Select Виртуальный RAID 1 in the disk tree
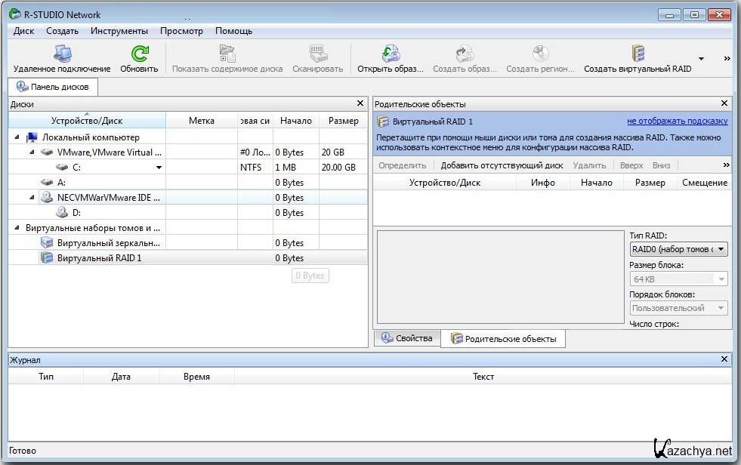The height and width of the screenshot is (465, 741). [x=98, y=258]
